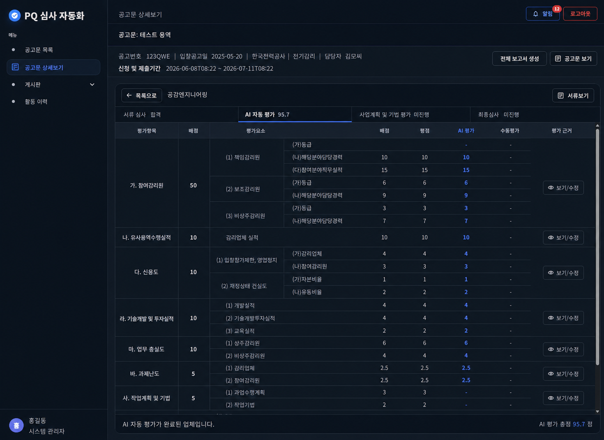This screenshot has width=604, height=440.
Task: Click eye icon for 가. 참여감리원 row
Action: pyautogui.click(x=551, y=188)
